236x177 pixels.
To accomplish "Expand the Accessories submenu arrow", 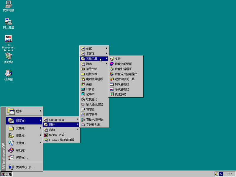I will pos(78,119).
